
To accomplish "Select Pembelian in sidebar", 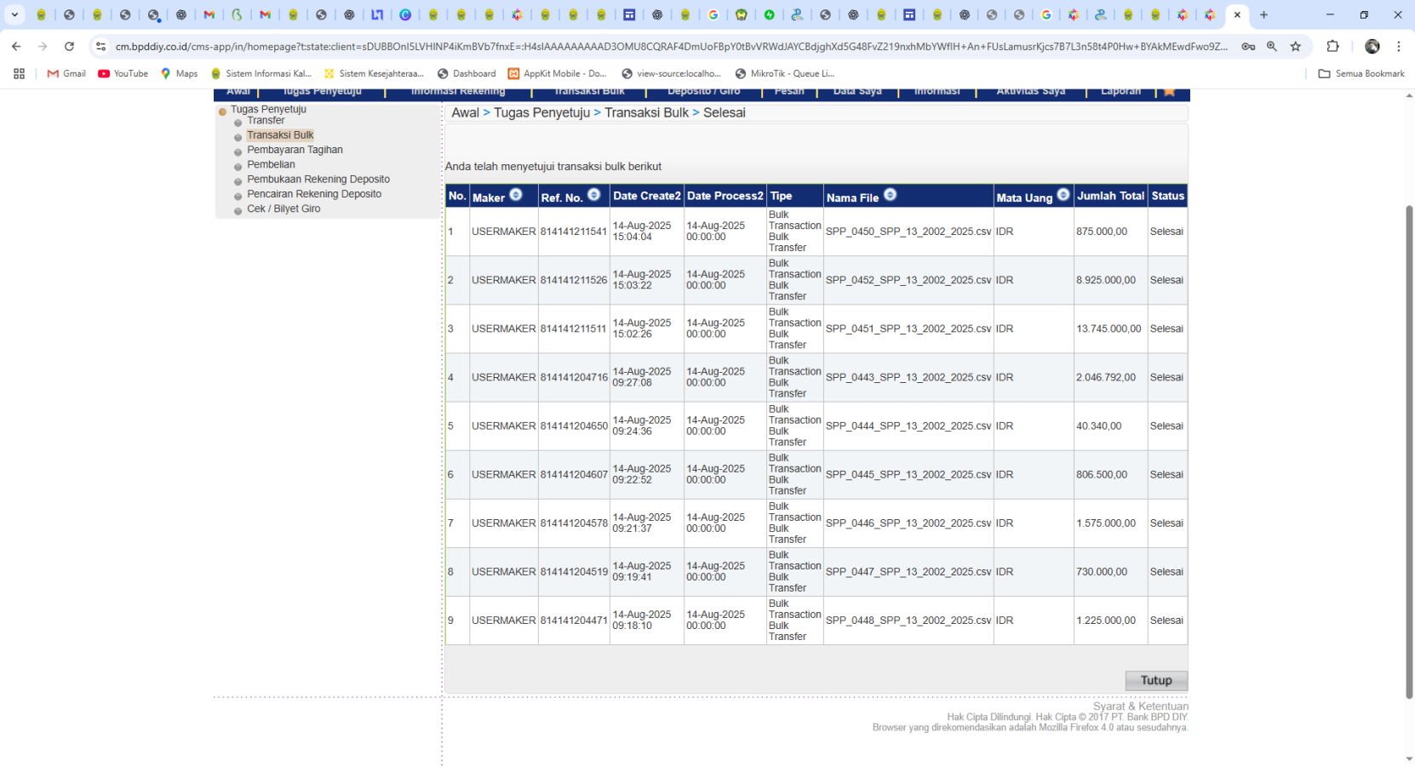I will (x=271, y=164).
